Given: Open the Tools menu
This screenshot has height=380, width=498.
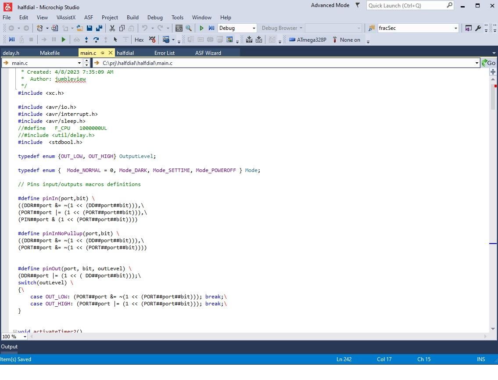Looking at the screenshot, I should click(178, 18).
